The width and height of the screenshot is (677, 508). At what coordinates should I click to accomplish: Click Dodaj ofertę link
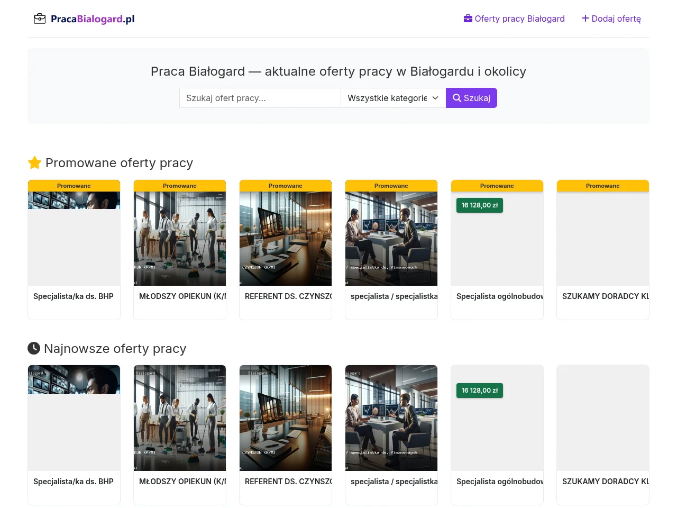611,19
